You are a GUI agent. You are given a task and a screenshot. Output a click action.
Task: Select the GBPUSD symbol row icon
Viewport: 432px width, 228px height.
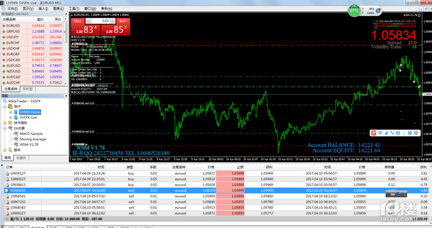click(3, 32)
